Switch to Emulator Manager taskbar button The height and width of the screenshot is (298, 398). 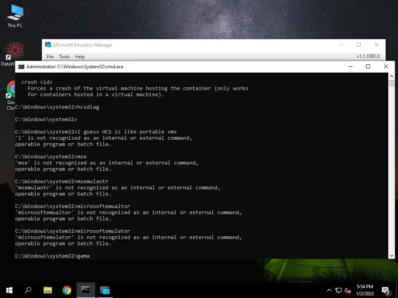coord(105,290)
